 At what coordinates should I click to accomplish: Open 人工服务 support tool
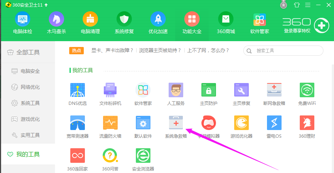click(x=176, y=94)
